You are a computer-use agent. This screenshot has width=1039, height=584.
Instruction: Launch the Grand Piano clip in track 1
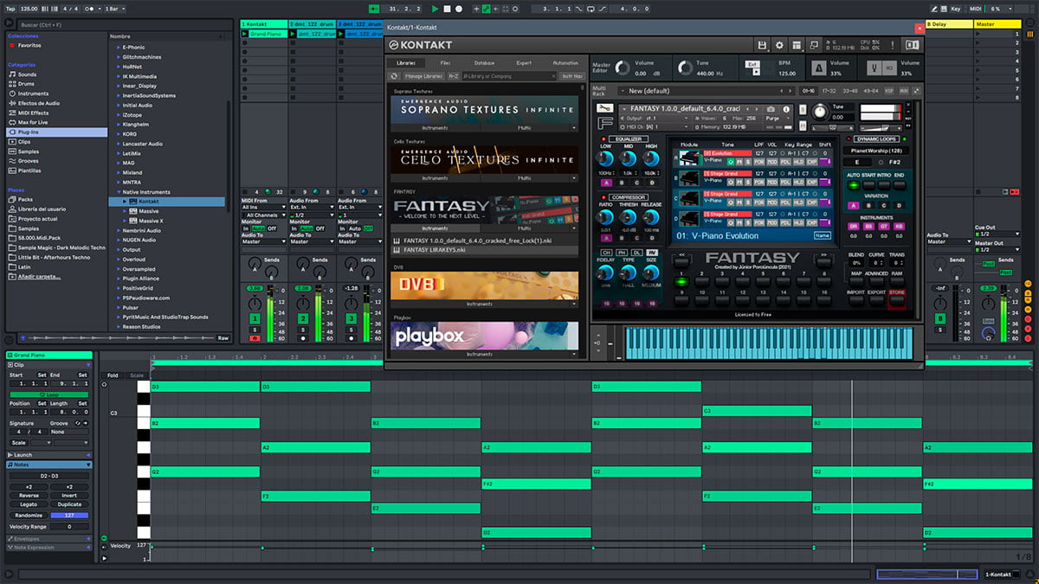[246, 34]
